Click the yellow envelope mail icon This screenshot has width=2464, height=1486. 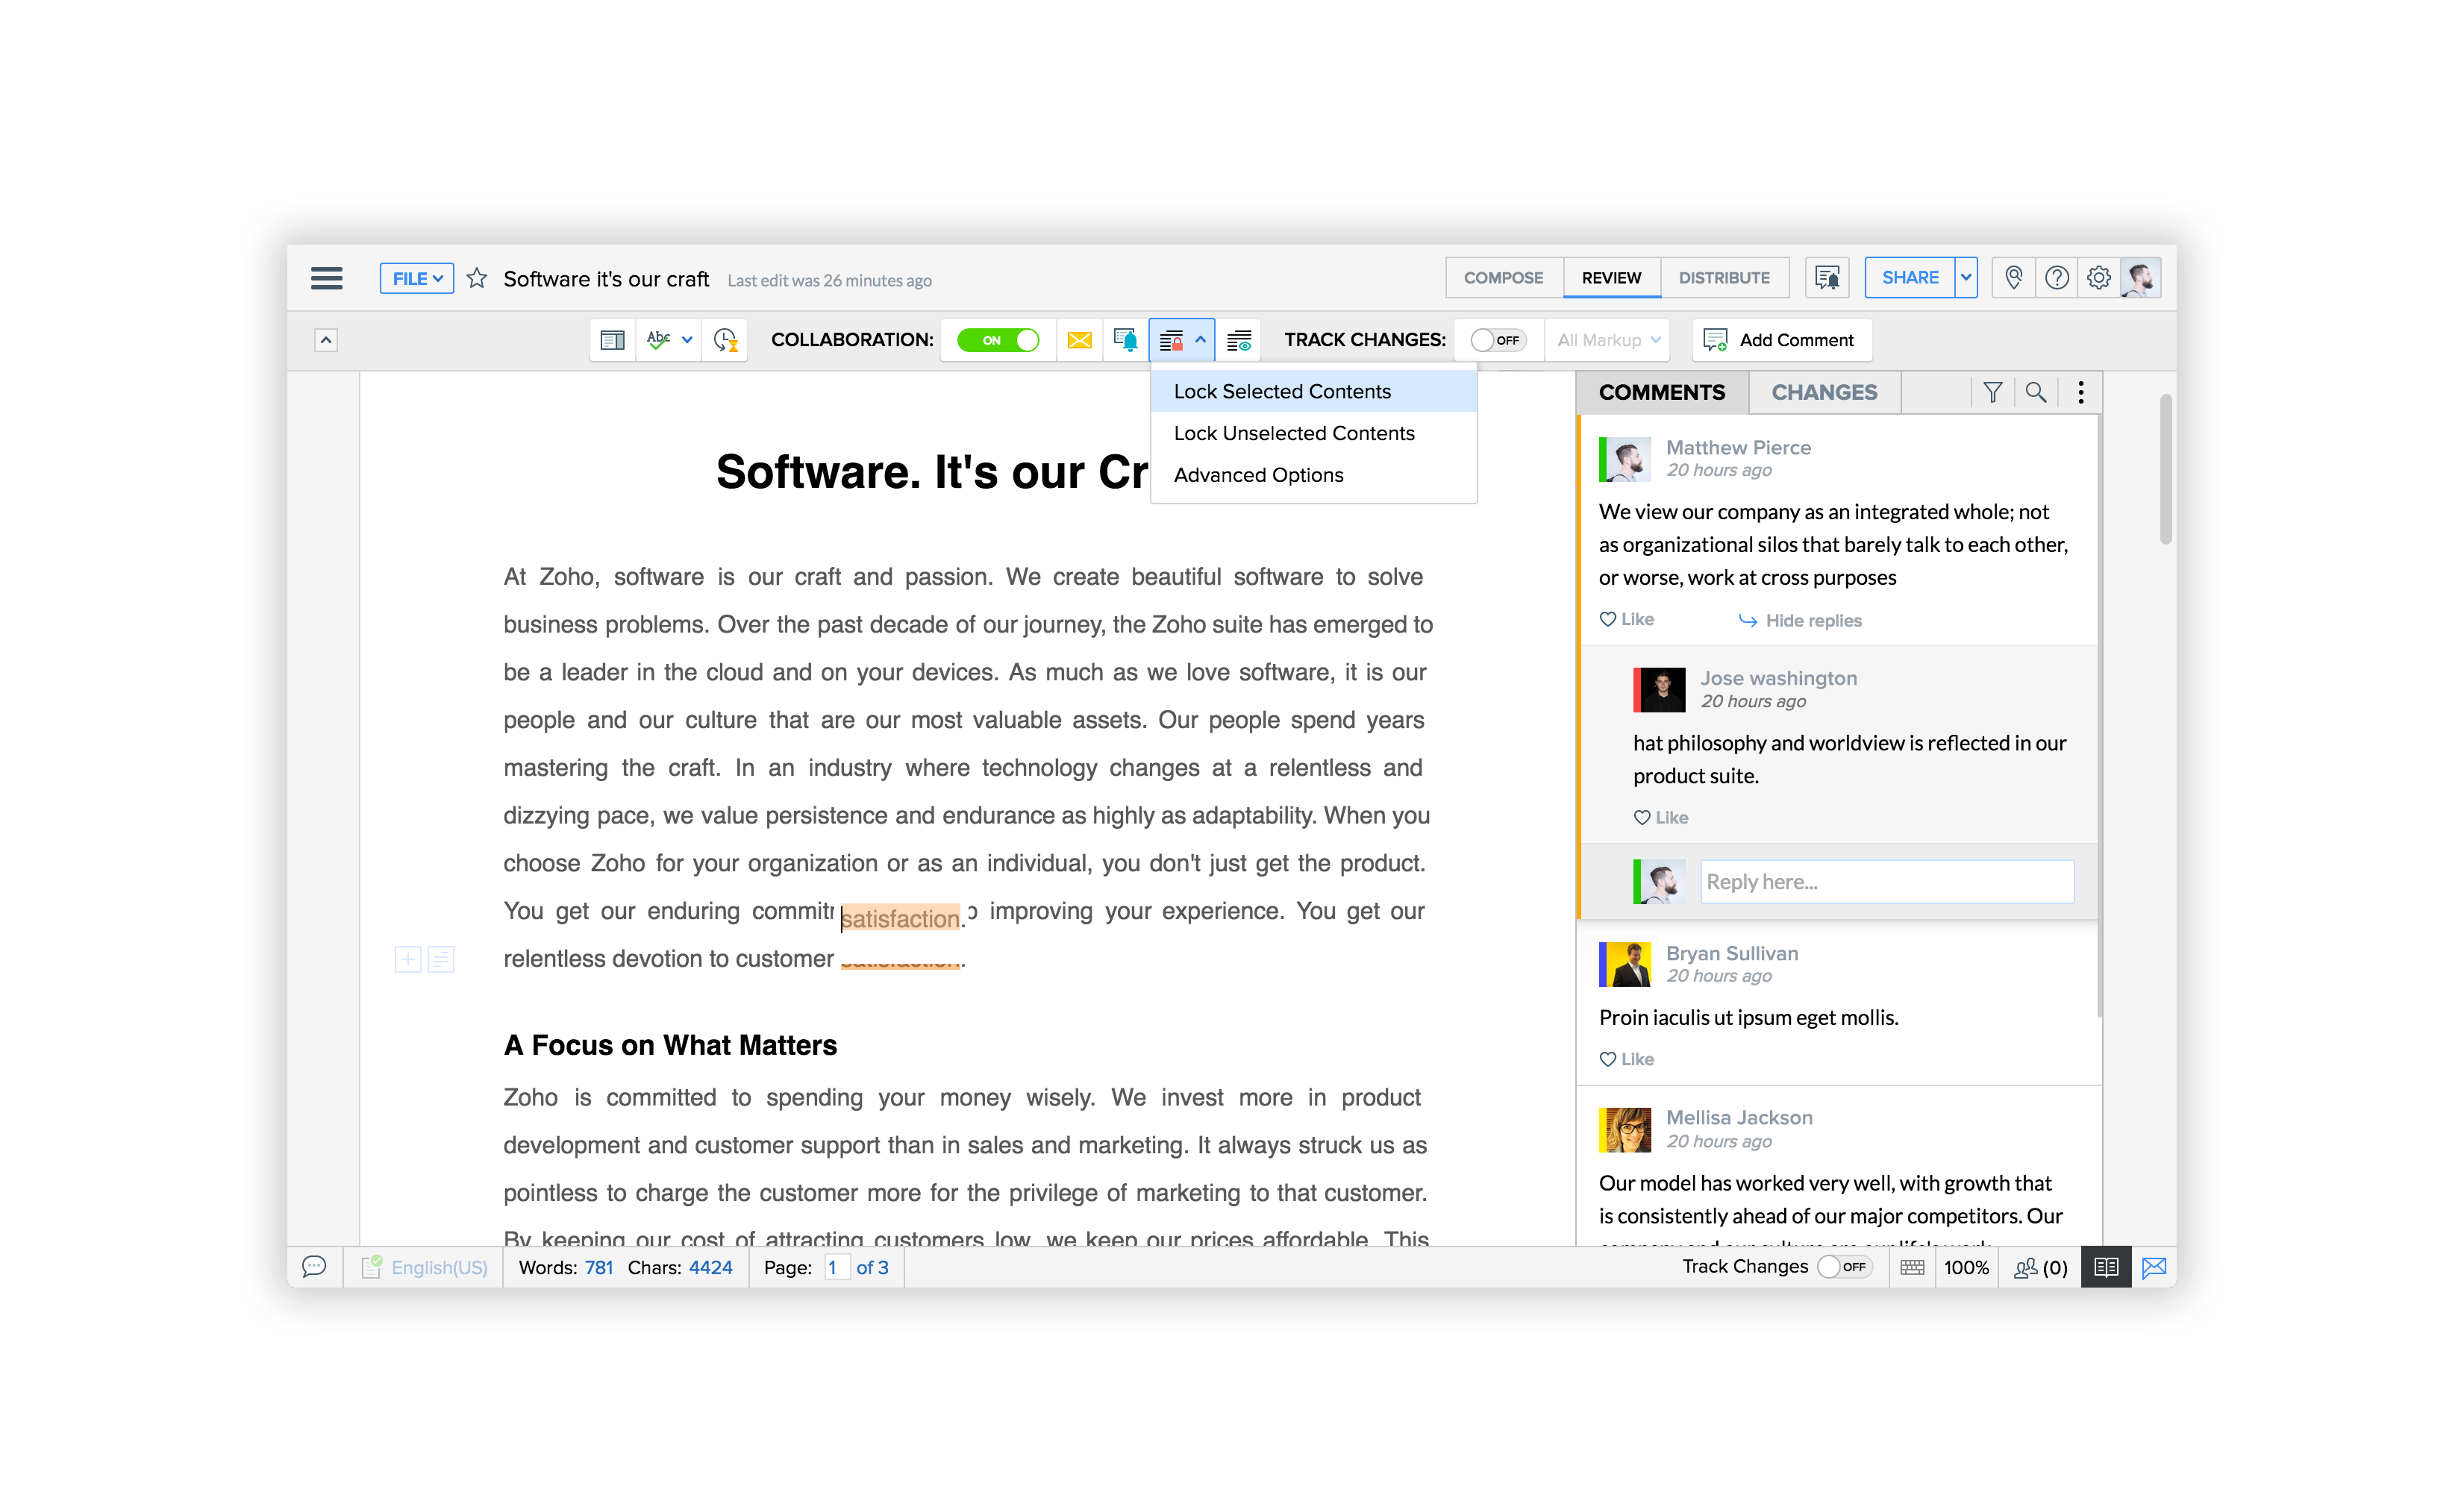[1079, 340]
